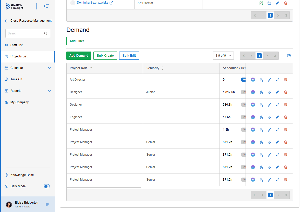This screenshot has height=212, width=304.
Task: Open Demand table settings gear
Action: (x=289, y=56)
